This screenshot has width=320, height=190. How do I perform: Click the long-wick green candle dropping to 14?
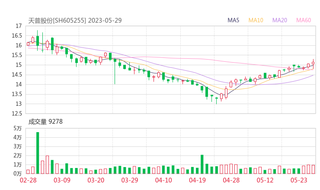tap(115, 71)
